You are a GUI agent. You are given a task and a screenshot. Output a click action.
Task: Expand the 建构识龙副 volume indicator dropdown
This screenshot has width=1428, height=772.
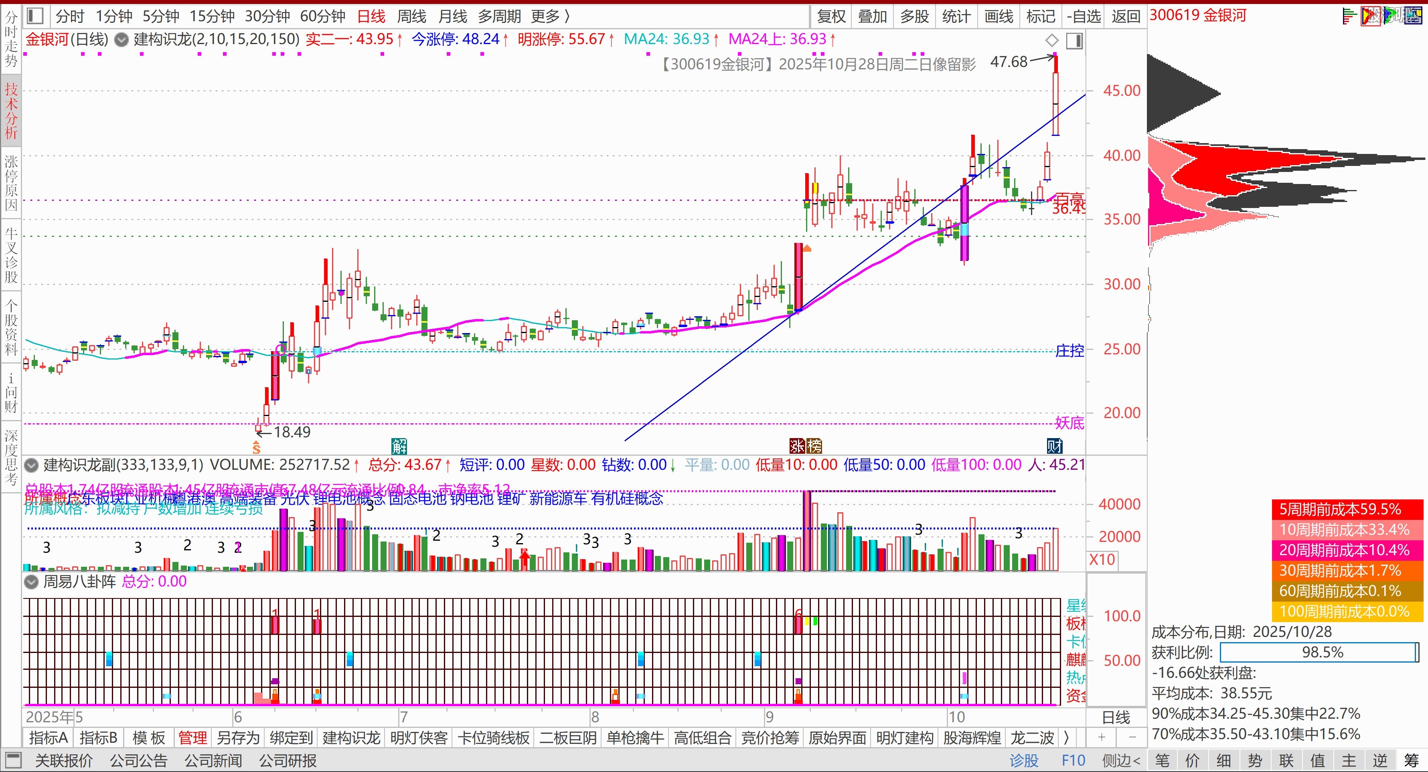tap(32, 465)
